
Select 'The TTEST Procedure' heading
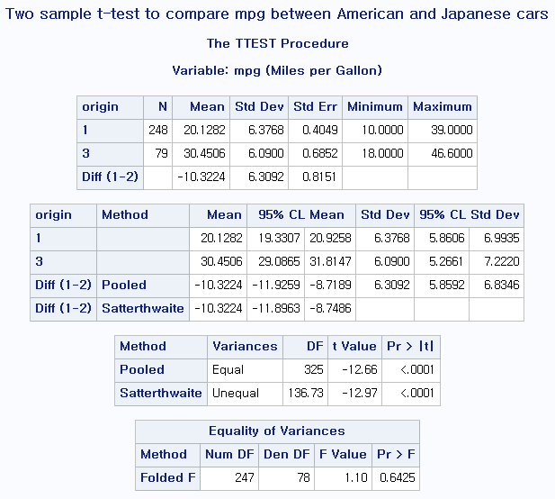click(x=277, y=43)
